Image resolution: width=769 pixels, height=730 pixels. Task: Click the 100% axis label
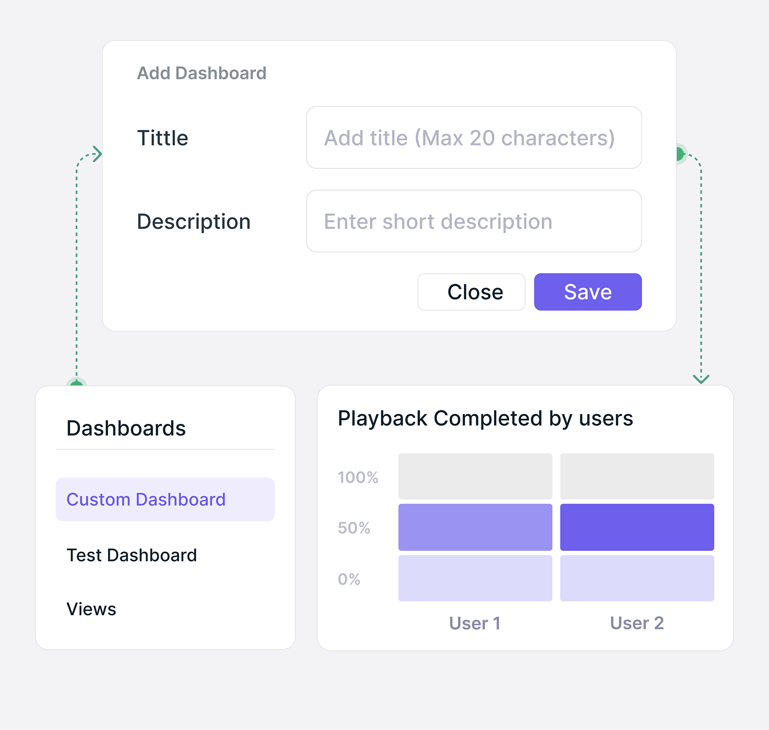(x=358, y=477)
